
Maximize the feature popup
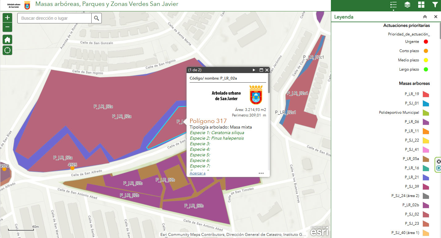point(261,70)
